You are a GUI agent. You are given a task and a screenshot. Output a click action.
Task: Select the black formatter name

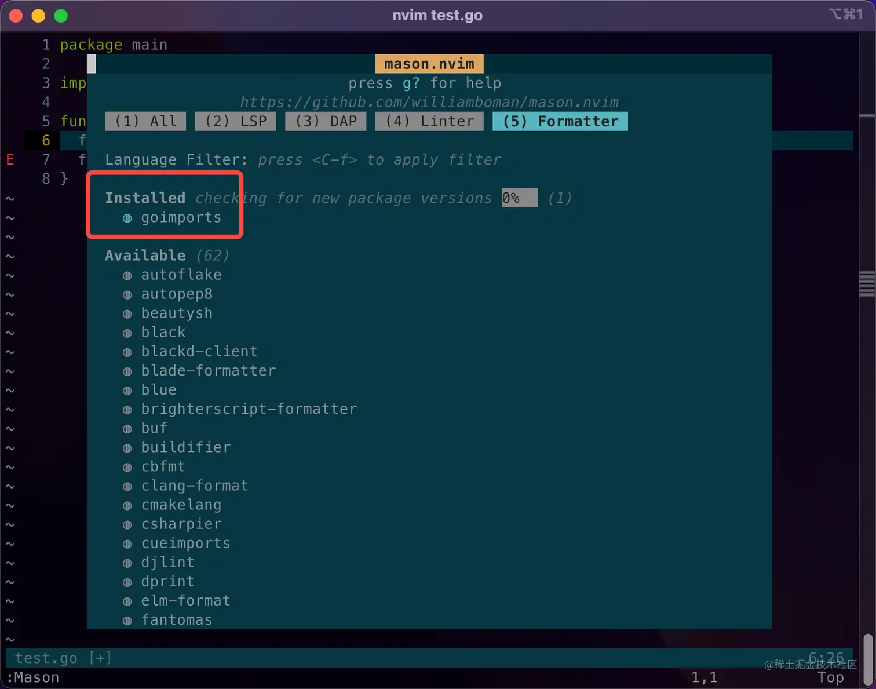click(163, 332)
